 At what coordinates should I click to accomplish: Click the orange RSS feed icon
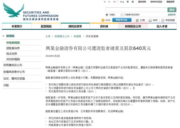click(103, 20)
